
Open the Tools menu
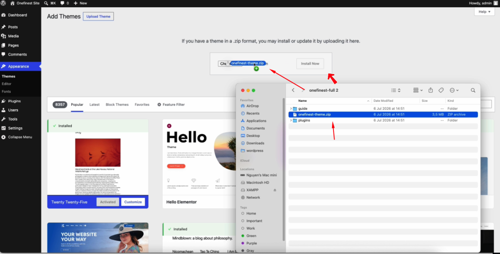tap(21, 119)
